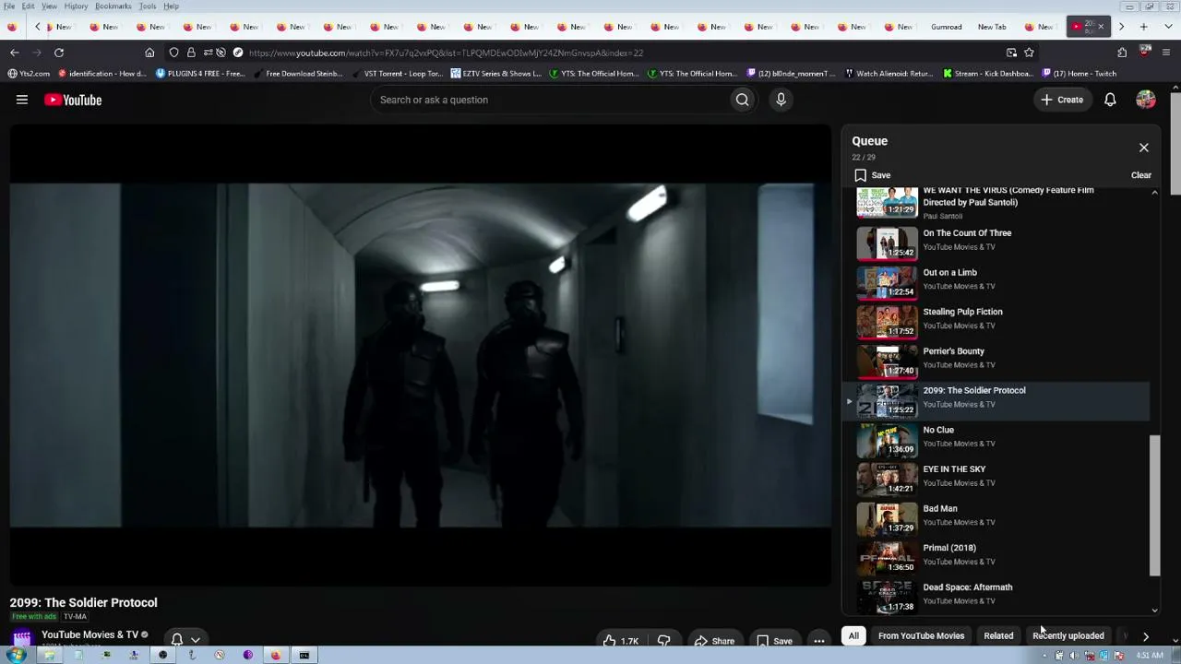Open the Windows Start menu

tap(17, 656)
